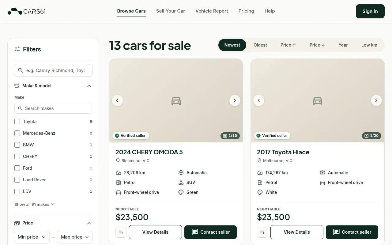This screenshot has height=245, width=392.
Task: Click the Sign in button
Action: (370, 11)
